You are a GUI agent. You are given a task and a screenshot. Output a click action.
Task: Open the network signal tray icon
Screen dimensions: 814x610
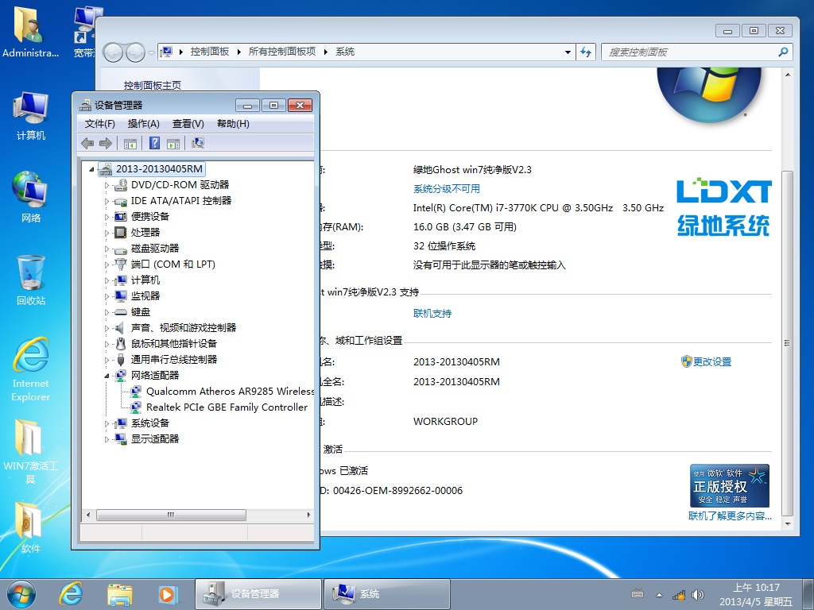click(679, 595)
